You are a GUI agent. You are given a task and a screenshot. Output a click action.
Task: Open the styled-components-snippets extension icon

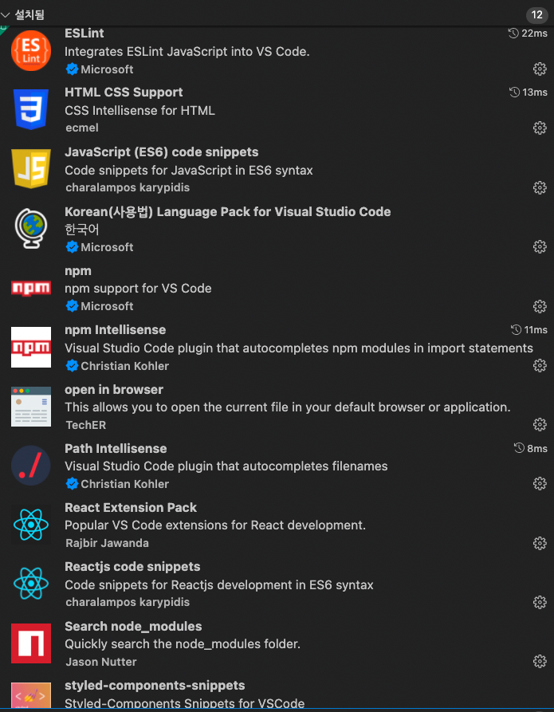(31, 695)
